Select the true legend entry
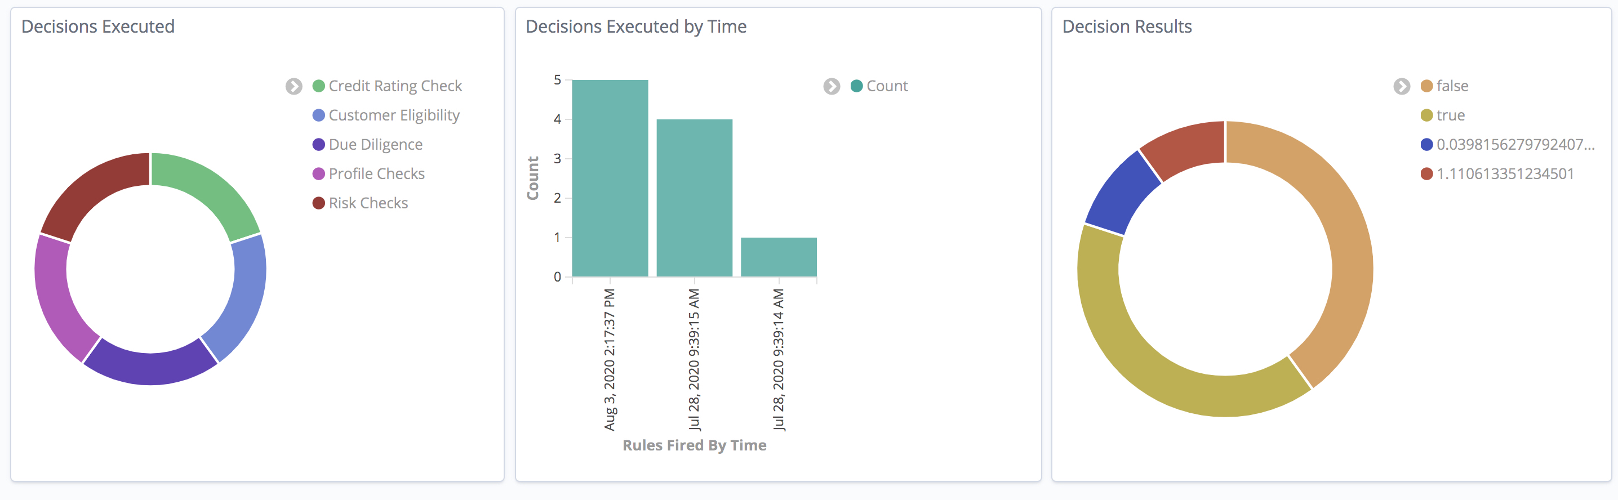Image resolution: width=1618 pixels, height=500 pixels. click(x=1450, y=115)
